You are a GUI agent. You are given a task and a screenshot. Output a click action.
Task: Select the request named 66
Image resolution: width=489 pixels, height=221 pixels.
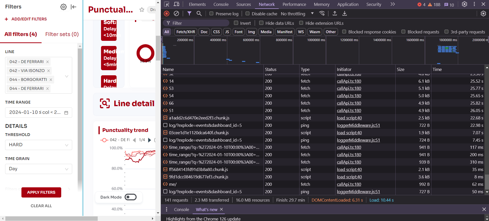tap(171, 103)
